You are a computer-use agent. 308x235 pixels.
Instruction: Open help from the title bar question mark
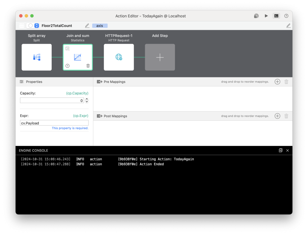pyautogui.click(x=286, y=16)
